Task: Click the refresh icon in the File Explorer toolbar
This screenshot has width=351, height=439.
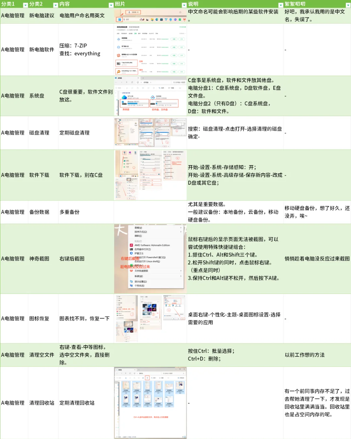Action: pos(132,83)
